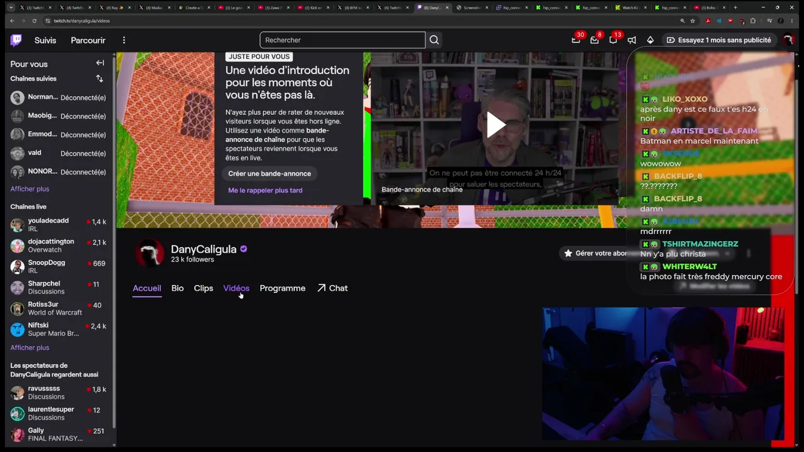Open the icon with the 30 badge
The height and width of the screenshot is (452, 804).
click(x=576, y=40)
